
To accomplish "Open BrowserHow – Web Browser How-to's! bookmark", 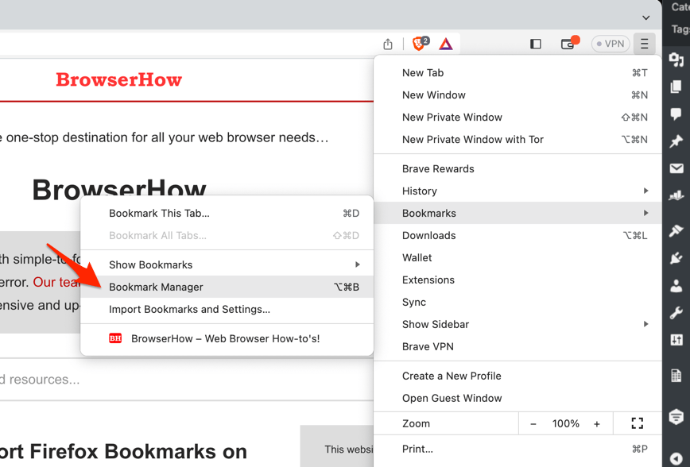I will pyautogui.click(x=227, y=338).
